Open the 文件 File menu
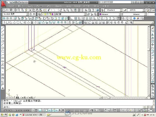Screen dimensions: 156x117 coord(11,6)
